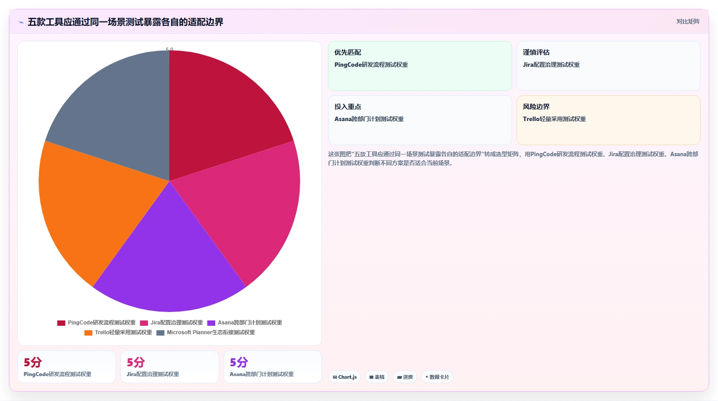Click PingCode研发流程测试权重 legend text
This screenshot has height=401, width=718.
point(102,323)
